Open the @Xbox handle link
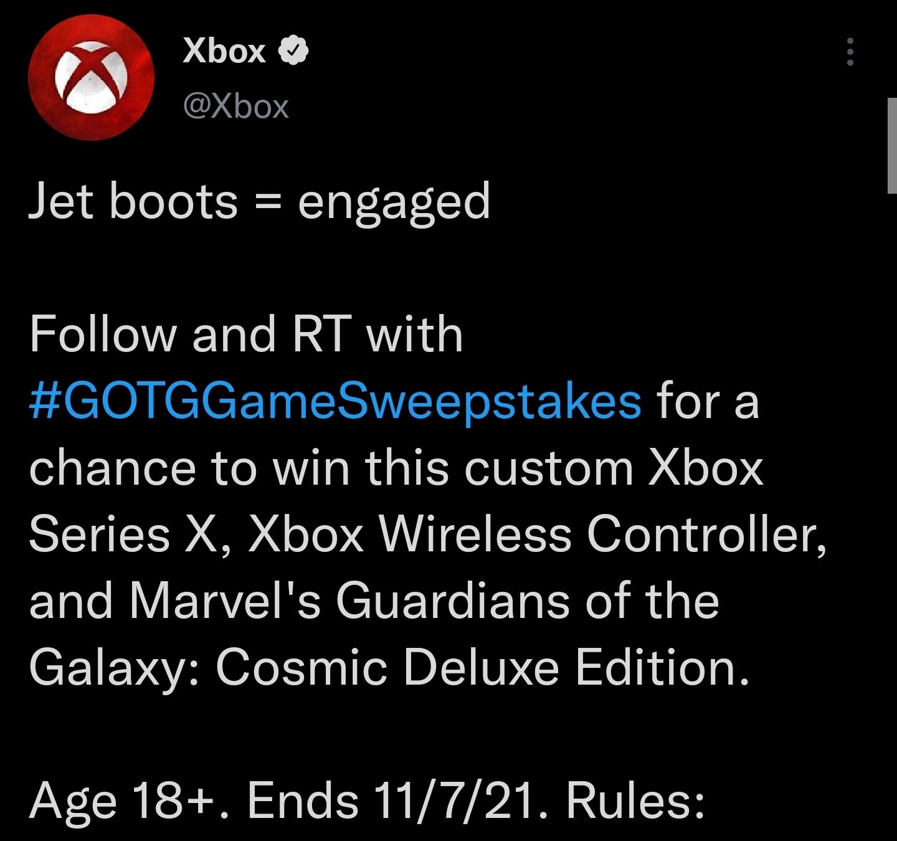 coord(236,107)
